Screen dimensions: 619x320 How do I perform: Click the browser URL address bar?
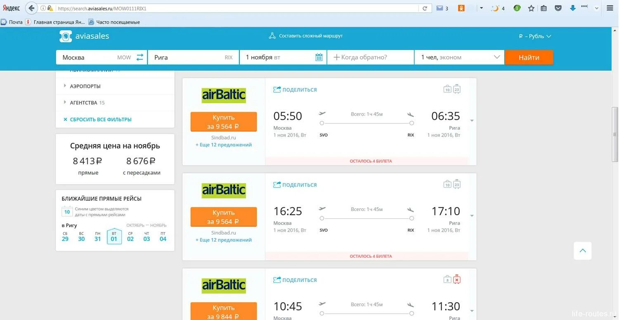click(x=237, y=8)
